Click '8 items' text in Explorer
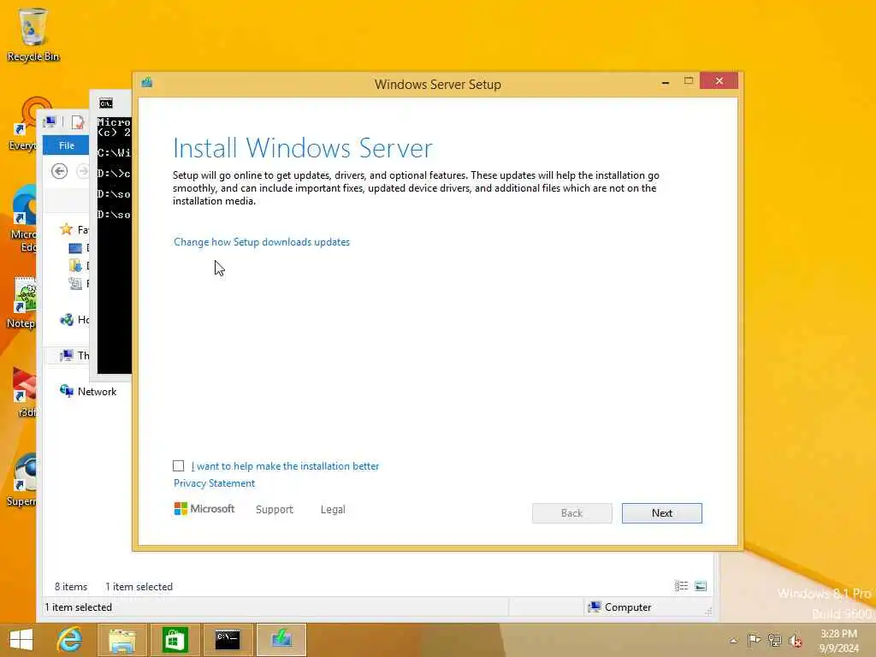 [71, 587]
